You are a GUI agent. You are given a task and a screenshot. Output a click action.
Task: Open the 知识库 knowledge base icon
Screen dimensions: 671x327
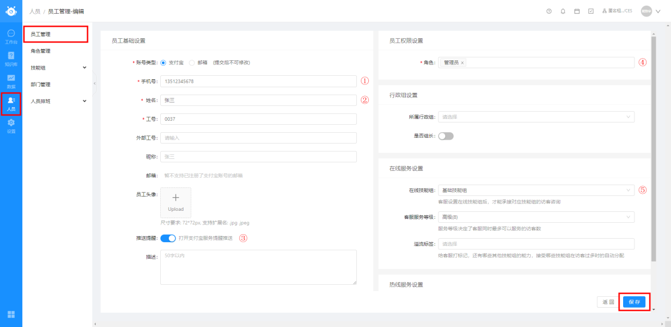point(11,59)
